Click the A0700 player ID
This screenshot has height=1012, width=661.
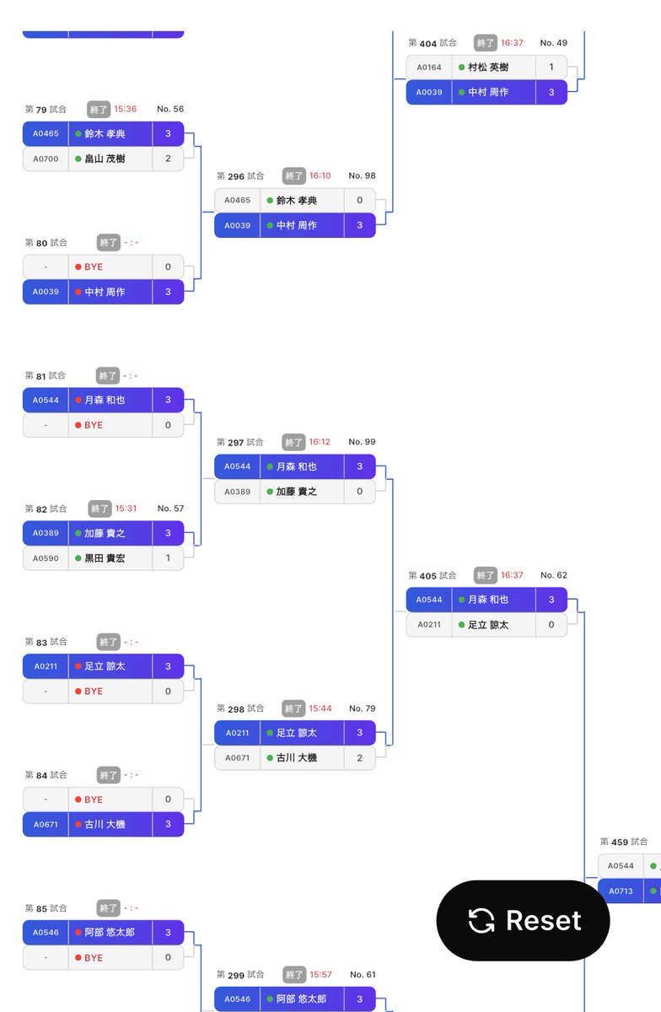[x=46, y=159]
